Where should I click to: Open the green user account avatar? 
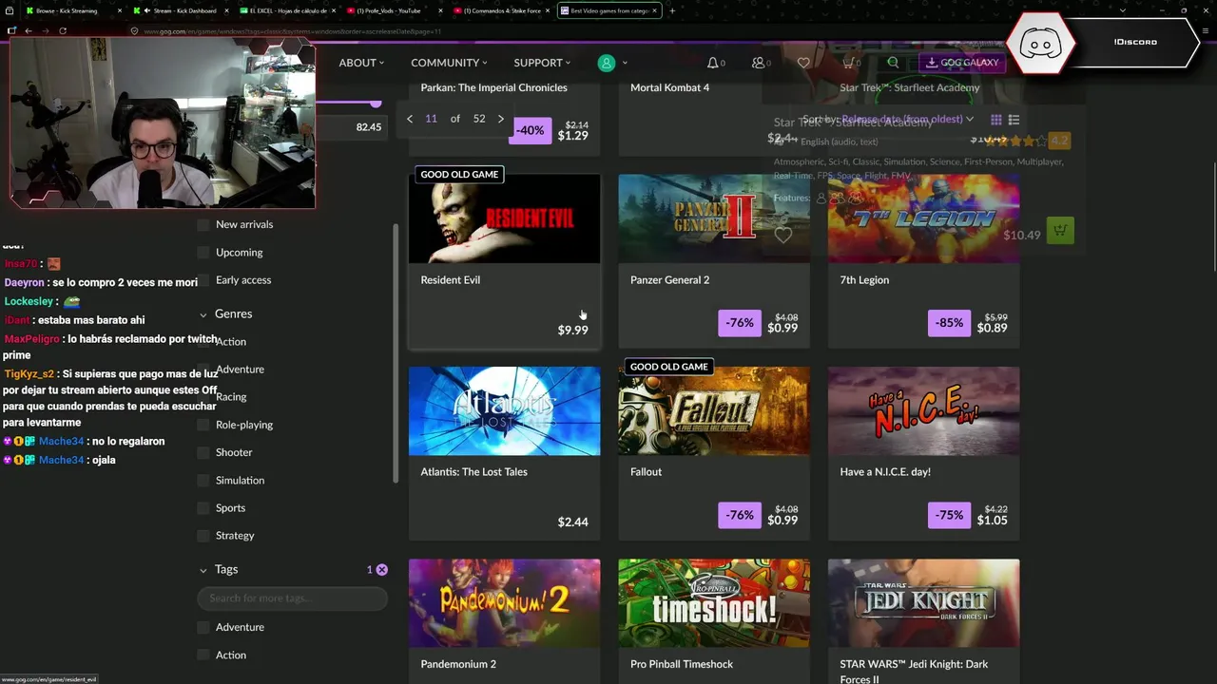606,63
